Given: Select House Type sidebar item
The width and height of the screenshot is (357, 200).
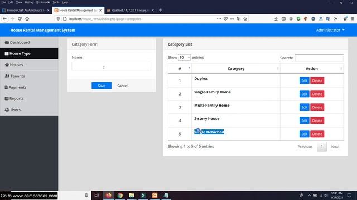Looking at the screenshot, I should click(29, 53).
